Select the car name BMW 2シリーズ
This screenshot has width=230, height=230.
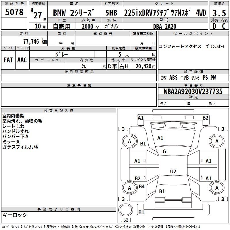[x=74, y=13]
